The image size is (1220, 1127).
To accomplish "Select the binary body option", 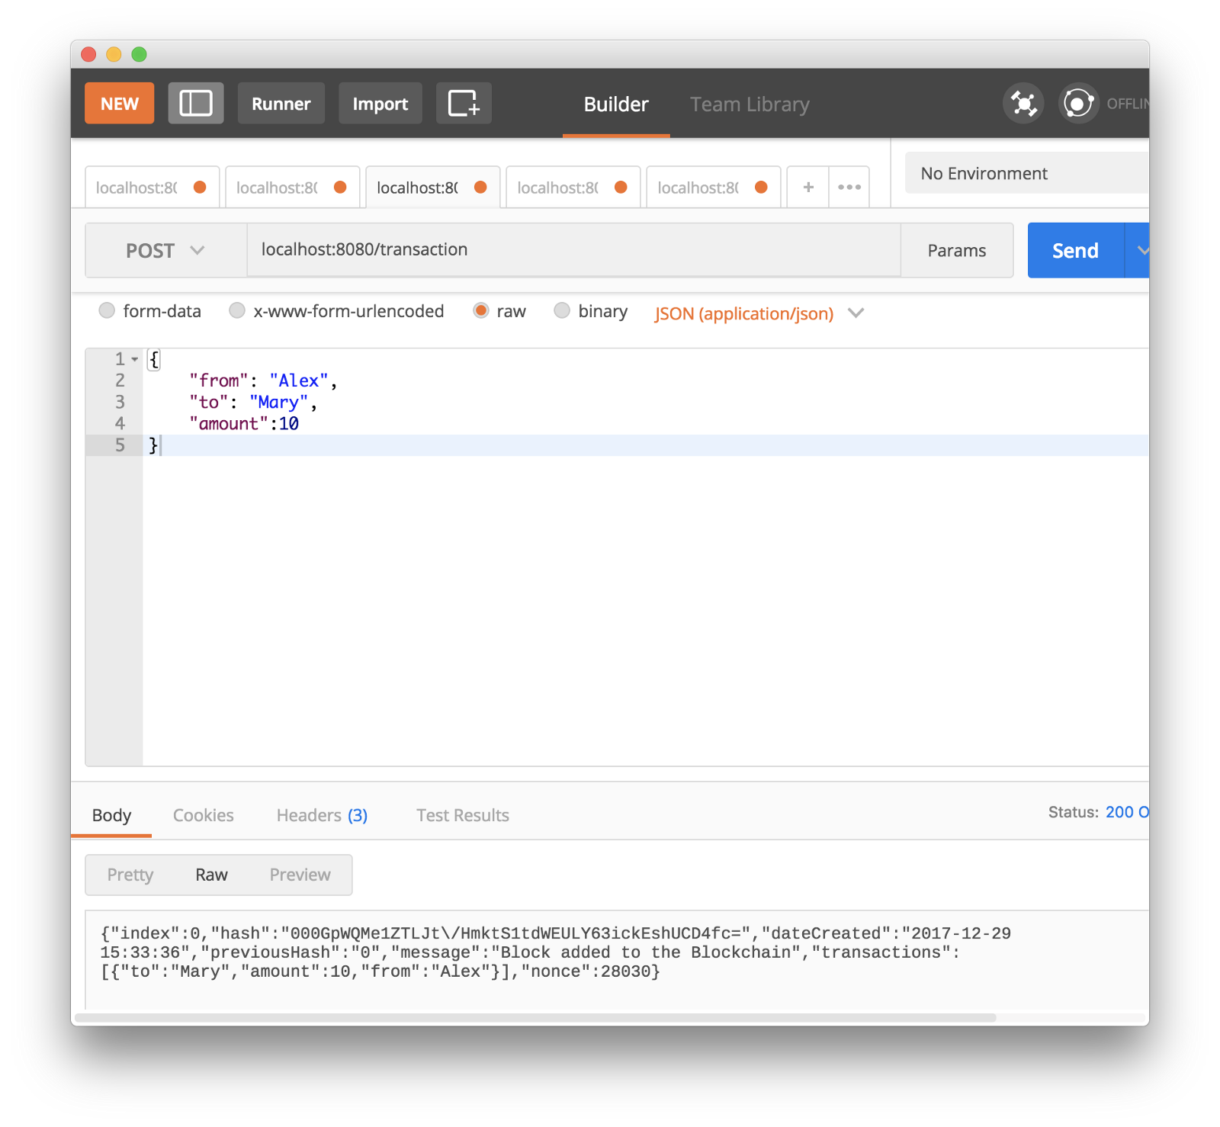I will click(x=562, y=310).
